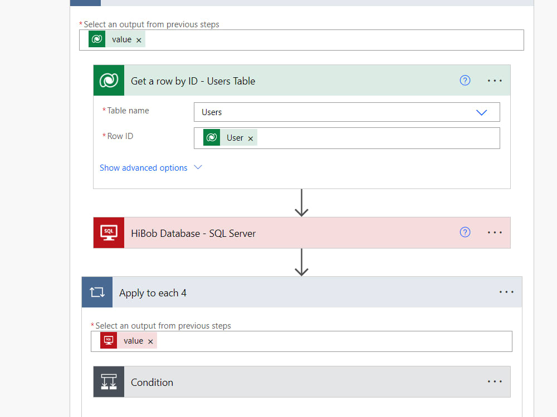Open help for Get a row by ID

465,81
